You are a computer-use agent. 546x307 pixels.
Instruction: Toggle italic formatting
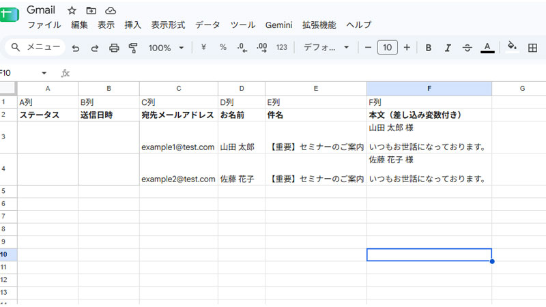(448, 48)
